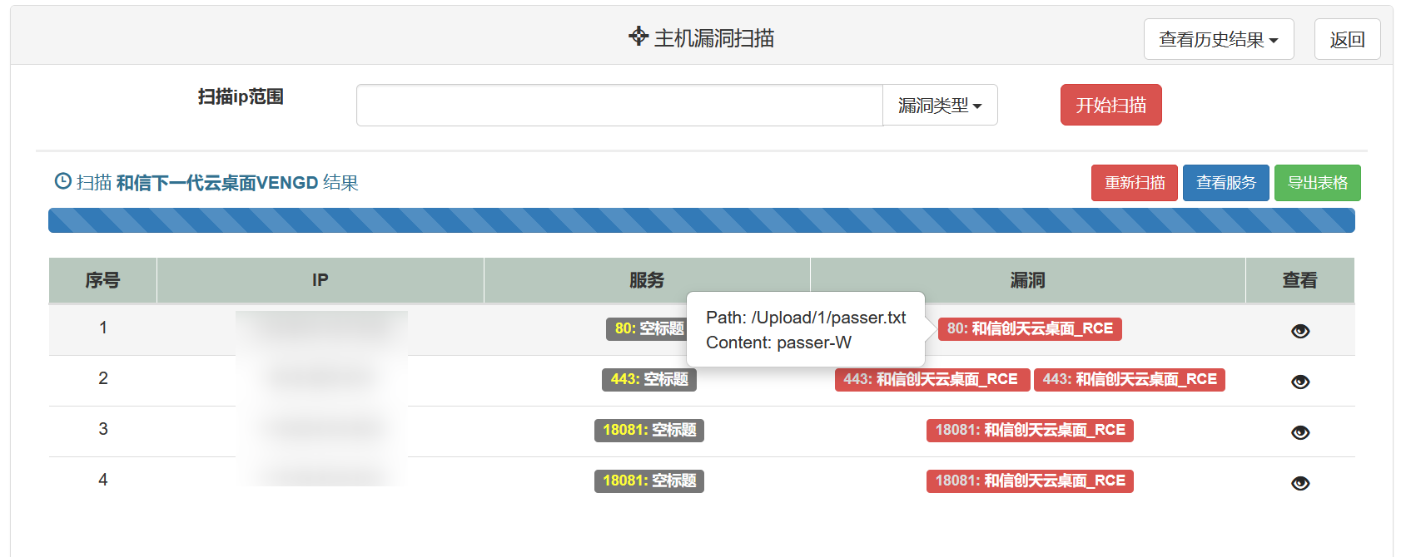Click the 和信下一代云桌面VENGD scan title text
Image resolution: width=1416 pixels, height=557 pixels.
tap(217, 183)
